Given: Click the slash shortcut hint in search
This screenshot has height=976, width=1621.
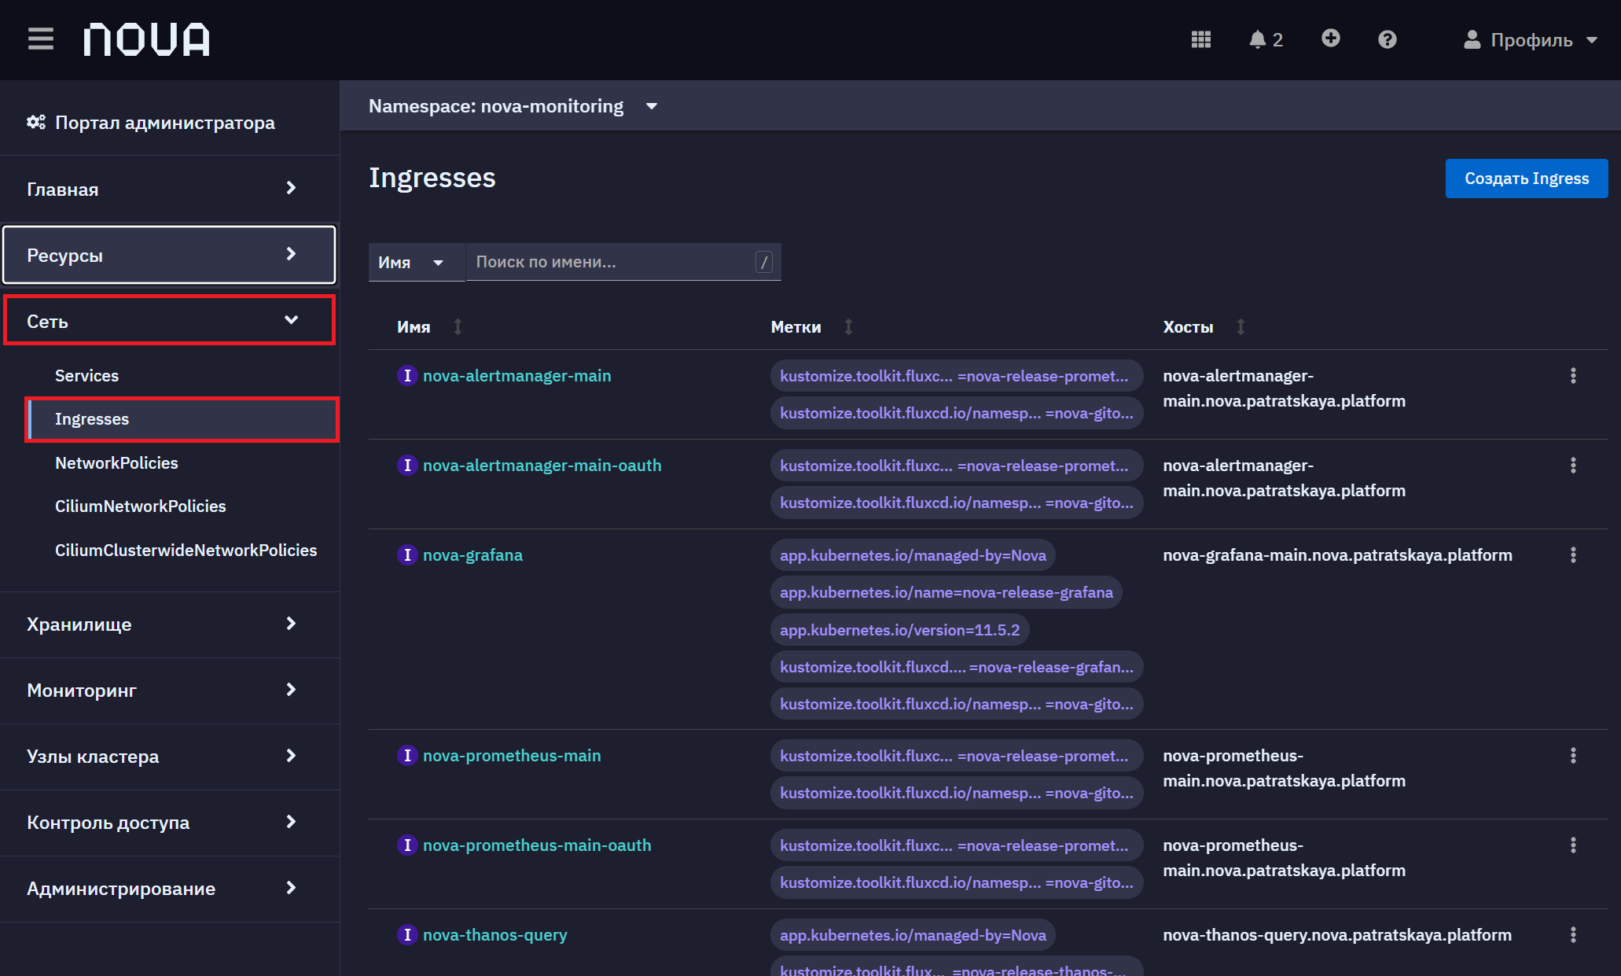Looking at the screenshot, I should [x=764, y=262].
